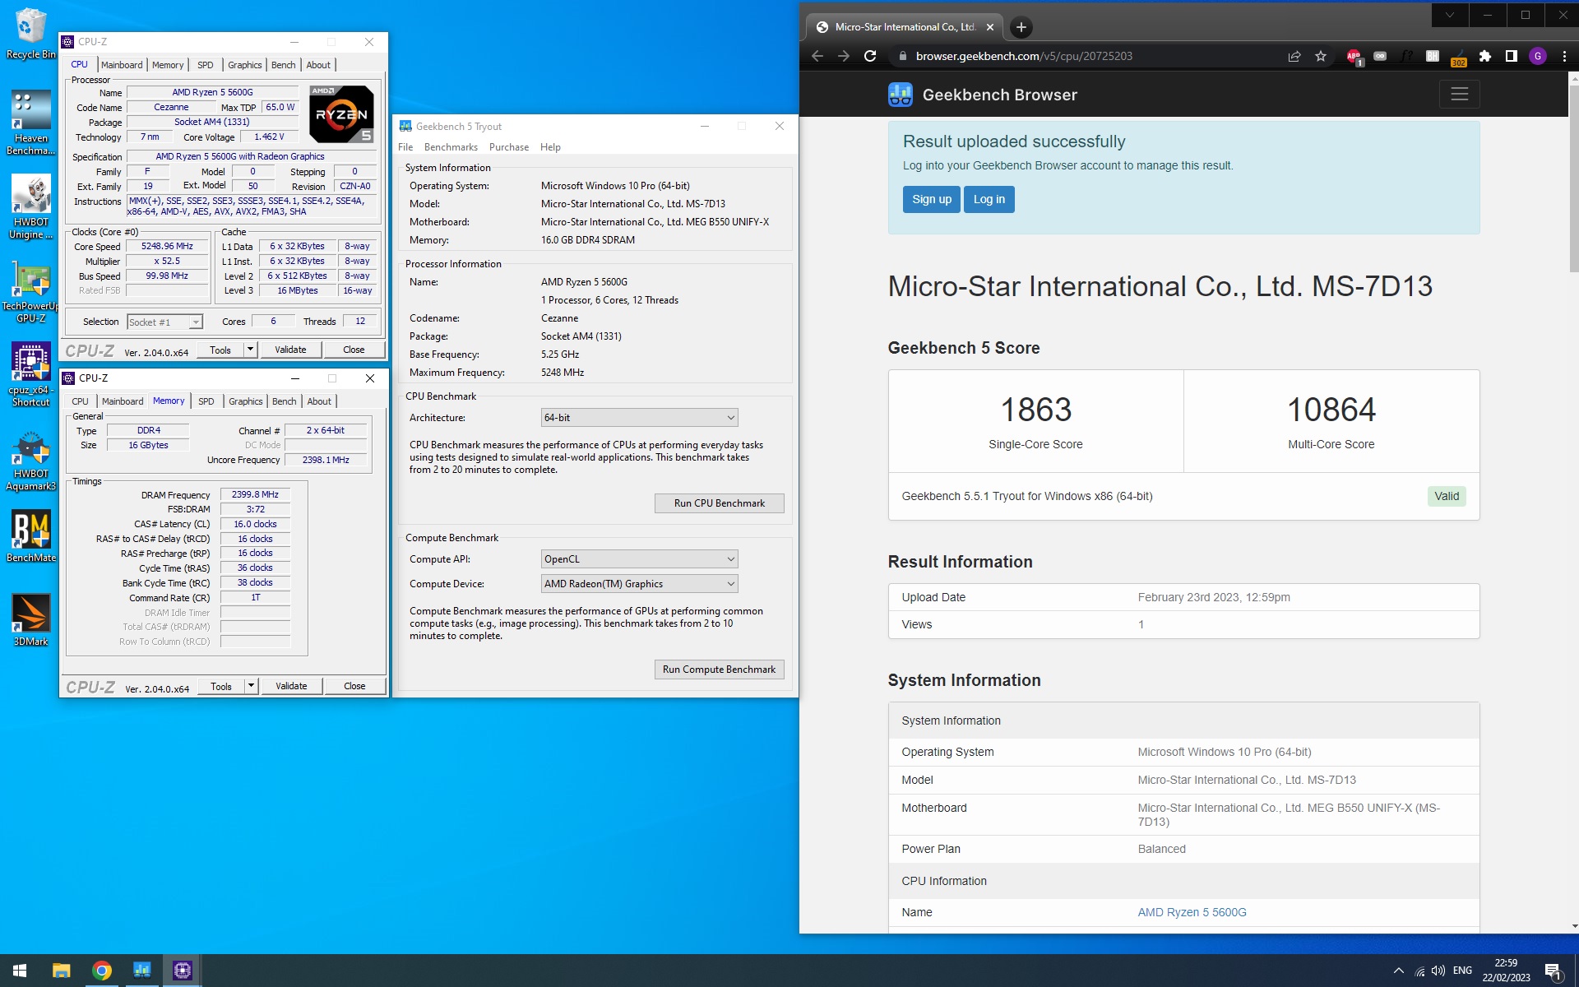This screenshot has width=1579, height=987.
Task: Open the Recycle Bin desktop icon
Action: (30, 33)
